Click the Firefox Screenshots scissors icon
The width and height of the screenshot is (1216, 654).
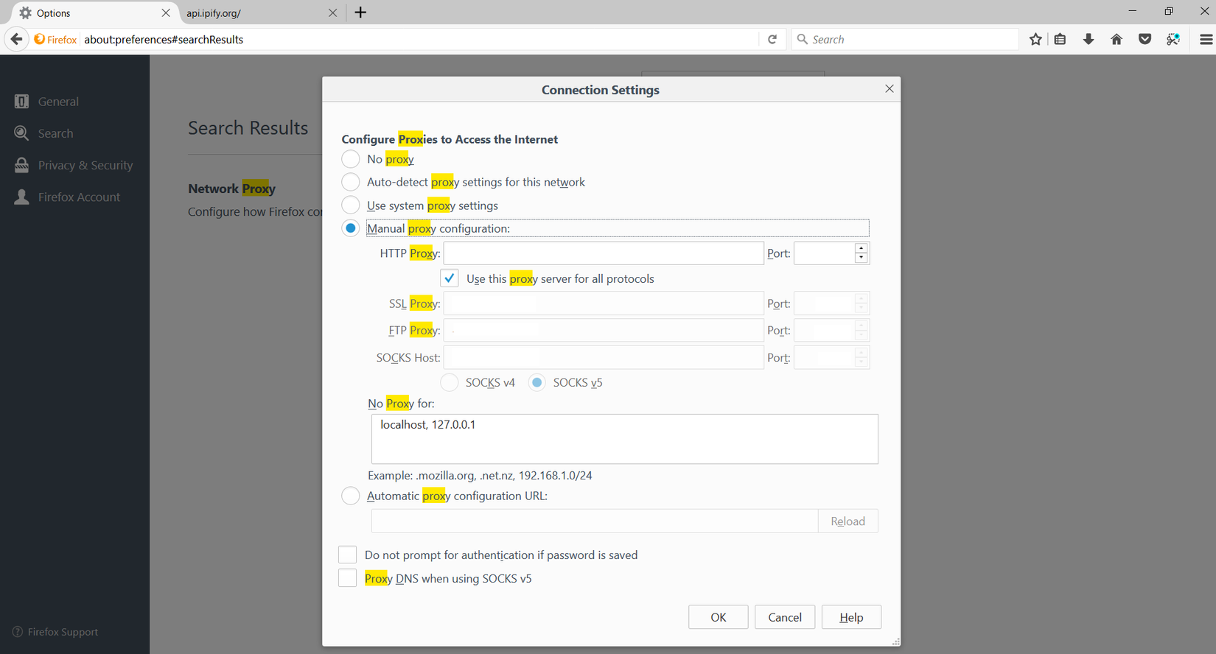(x=1173, y=40)
